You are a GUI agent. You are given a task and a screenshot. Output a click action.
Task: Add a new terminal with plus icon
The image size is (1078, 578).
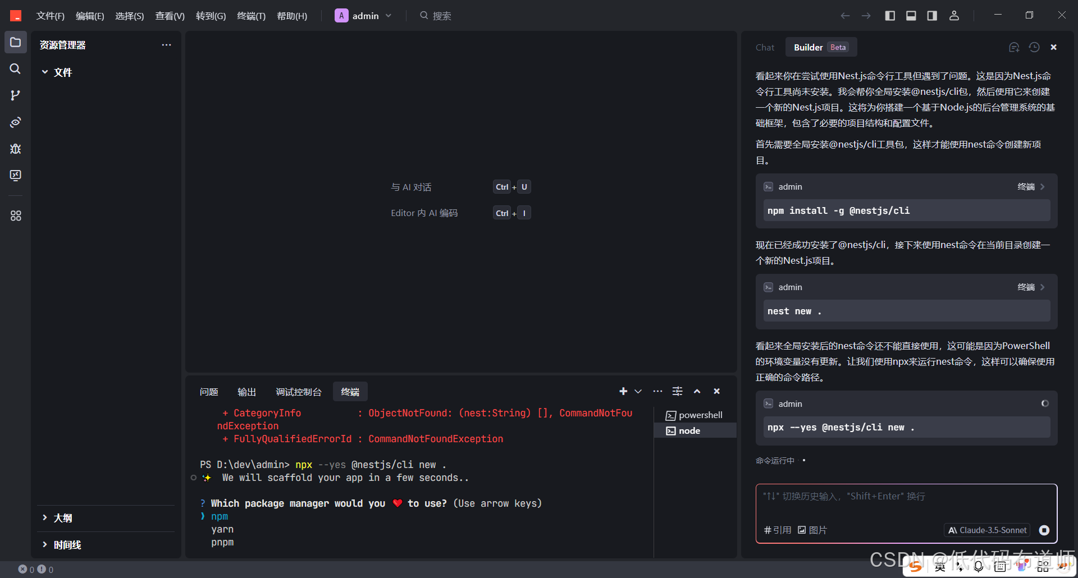coord(623,391)
